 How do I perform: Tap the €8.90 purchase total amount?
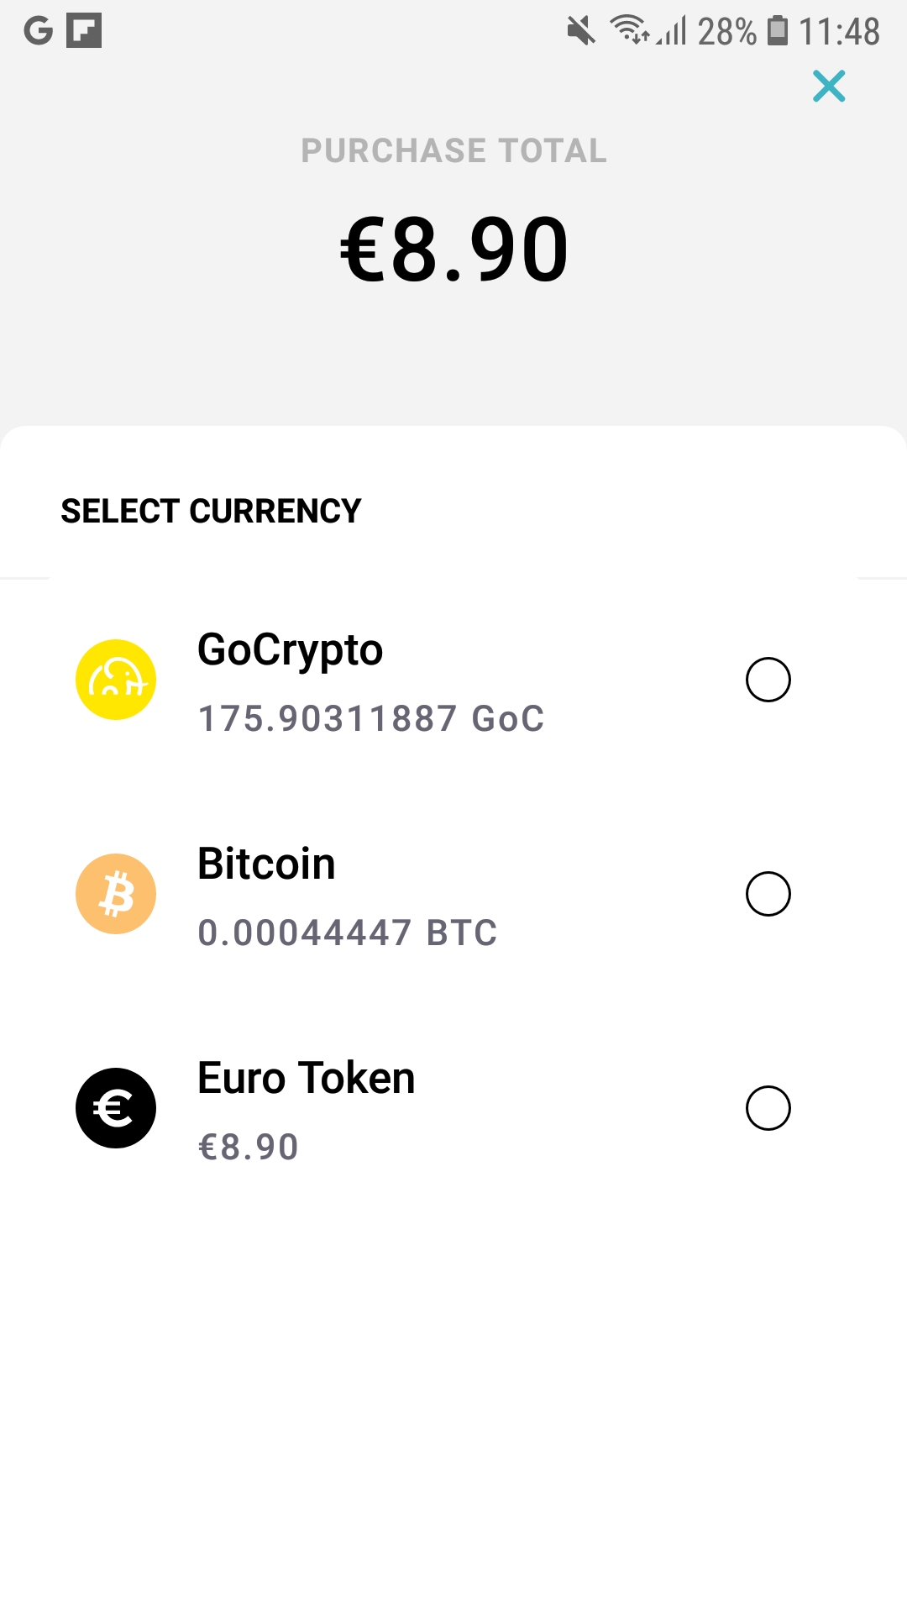click(453, 250)
